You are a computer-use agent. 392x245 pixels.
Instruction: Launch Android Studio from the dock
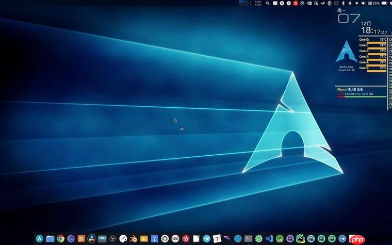[280, 239]
